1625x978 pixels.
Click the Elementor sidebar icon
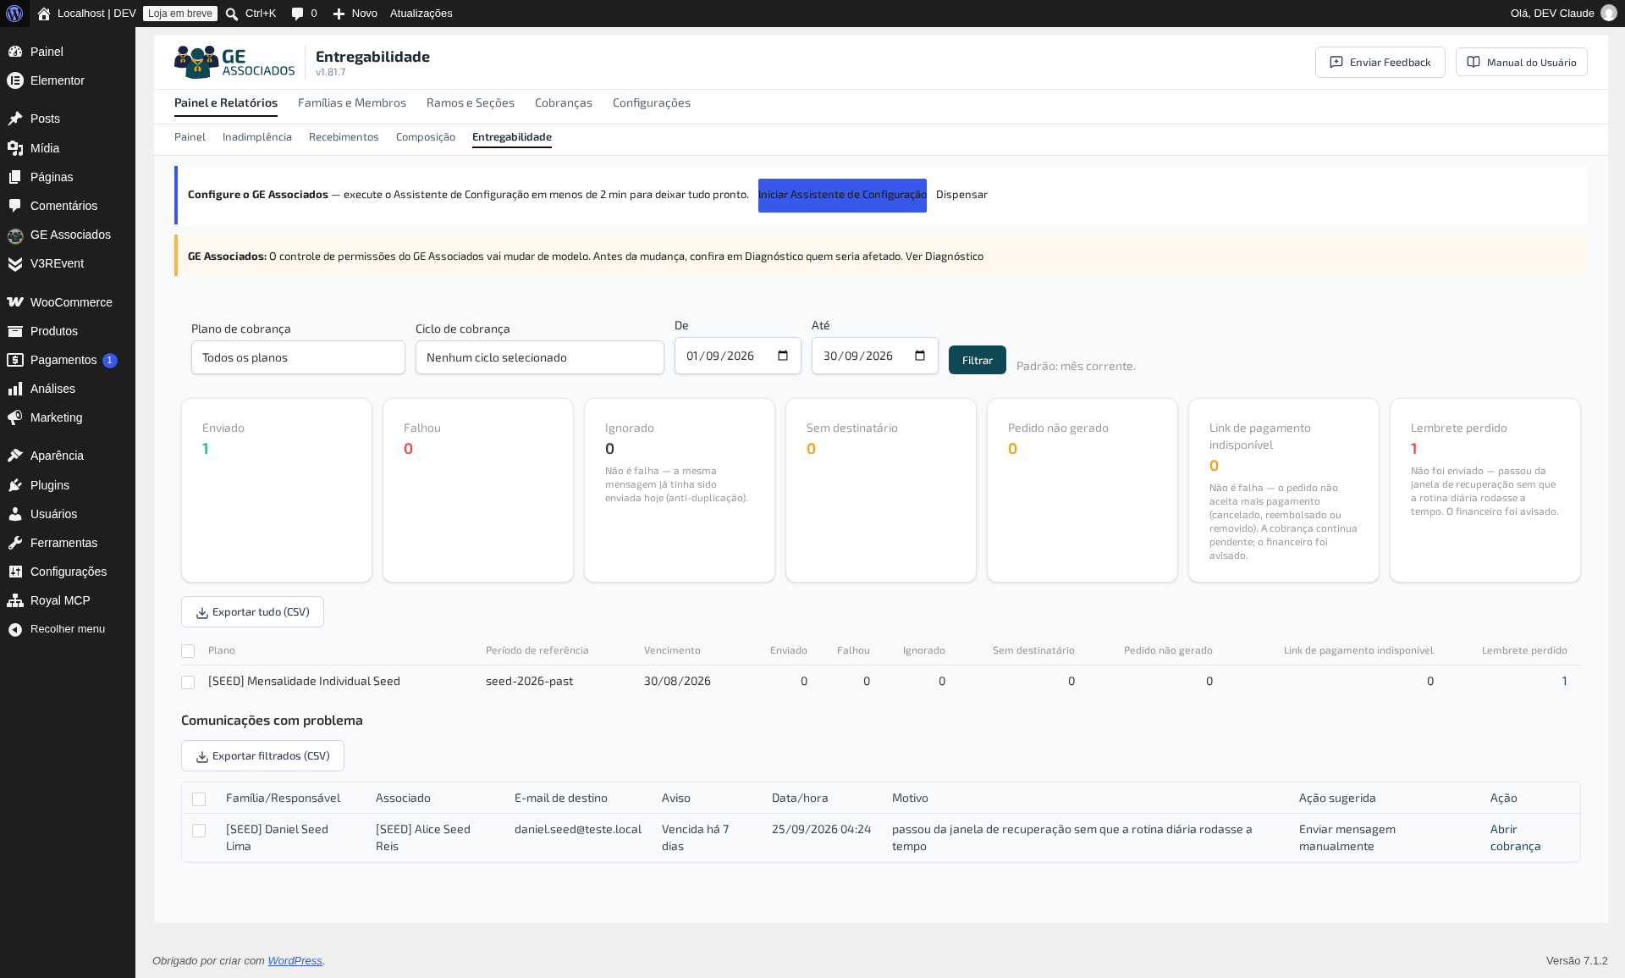(x=15, y=80)
